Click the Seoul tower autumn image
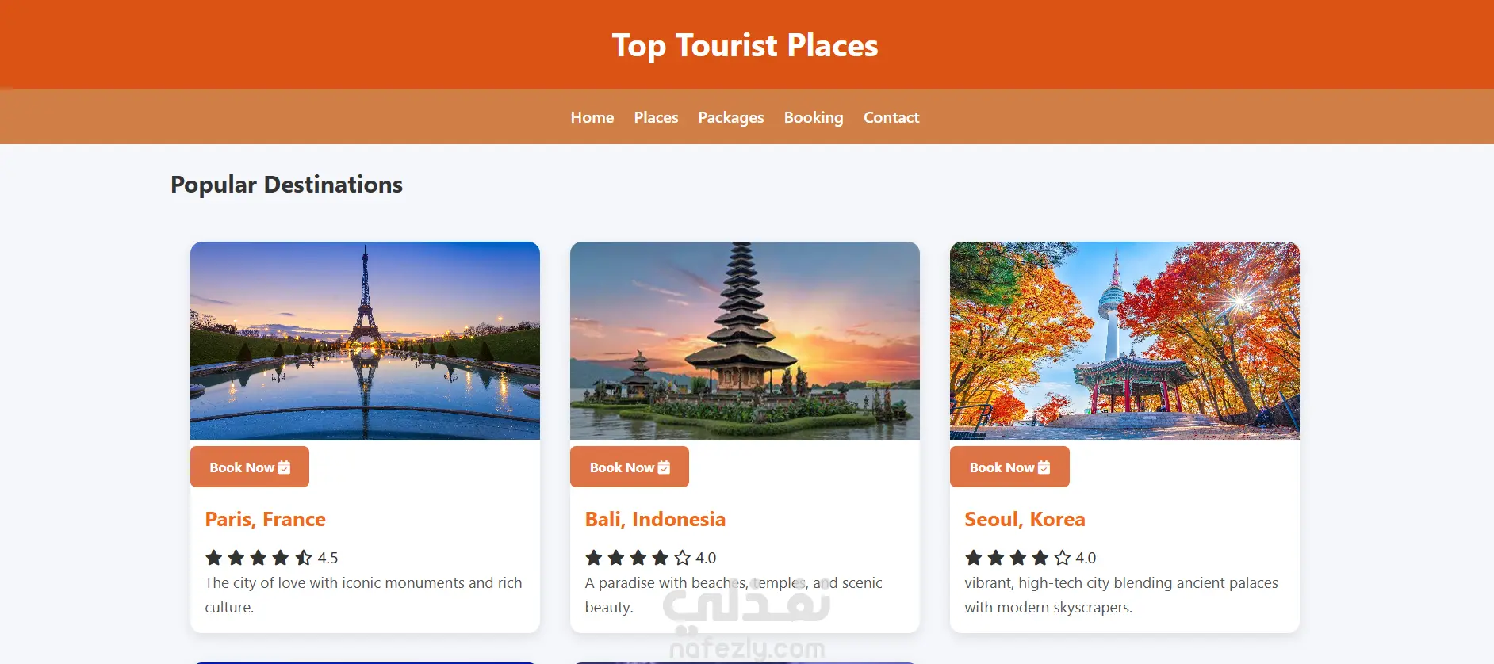The image size is (1494, 664). [x=1124, y=341]
